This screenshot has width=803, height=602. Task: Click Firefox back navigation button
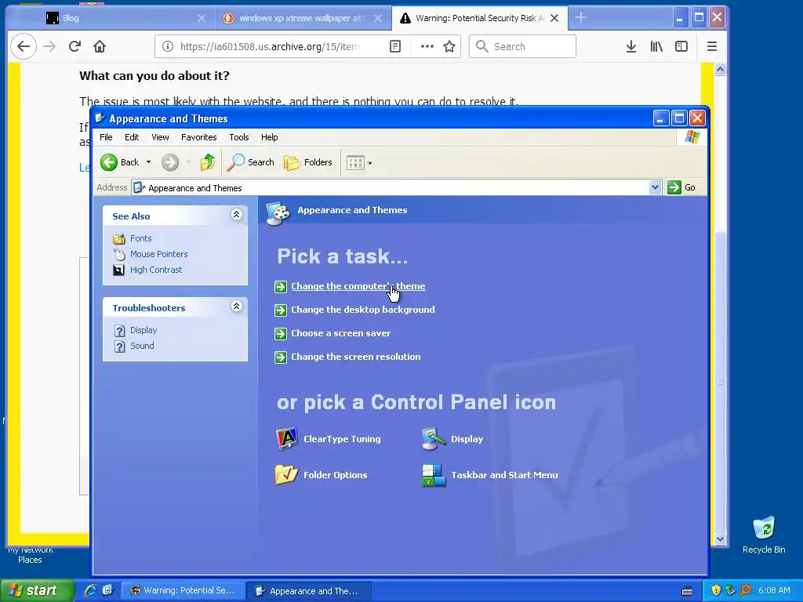click(x=24, y=46)
